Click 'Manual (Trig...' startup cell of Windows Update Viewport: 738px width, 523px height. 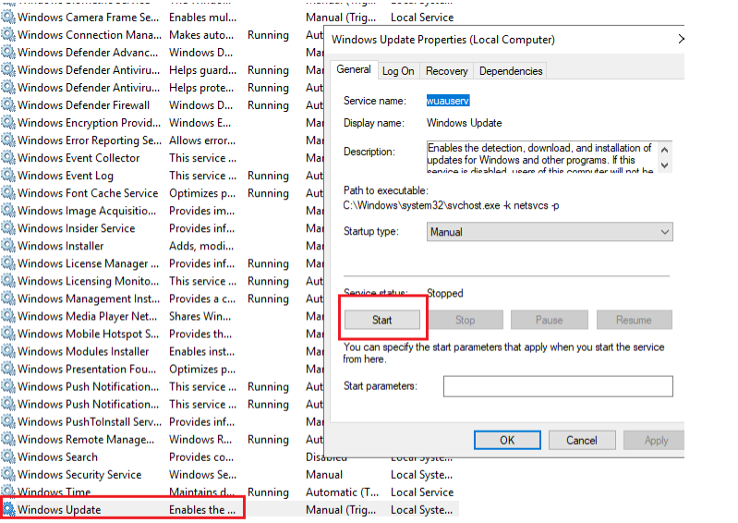click(x=341, y=509)
